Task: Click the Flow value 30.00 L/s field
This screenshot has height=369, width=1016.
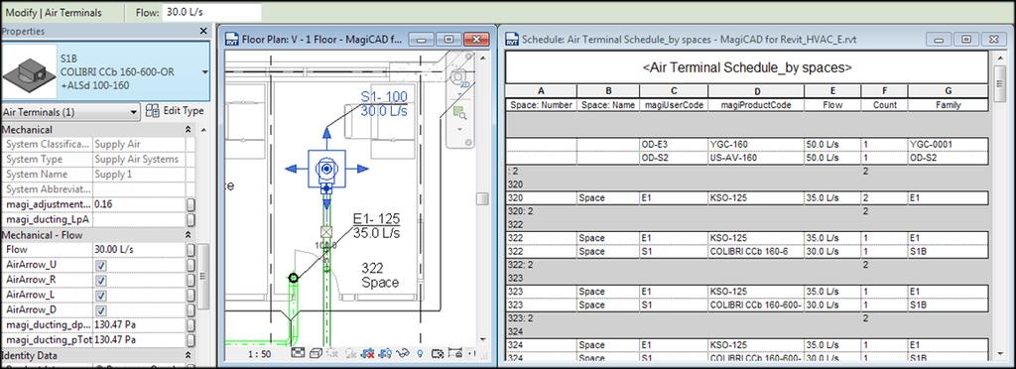Action: tap(139, 249)
